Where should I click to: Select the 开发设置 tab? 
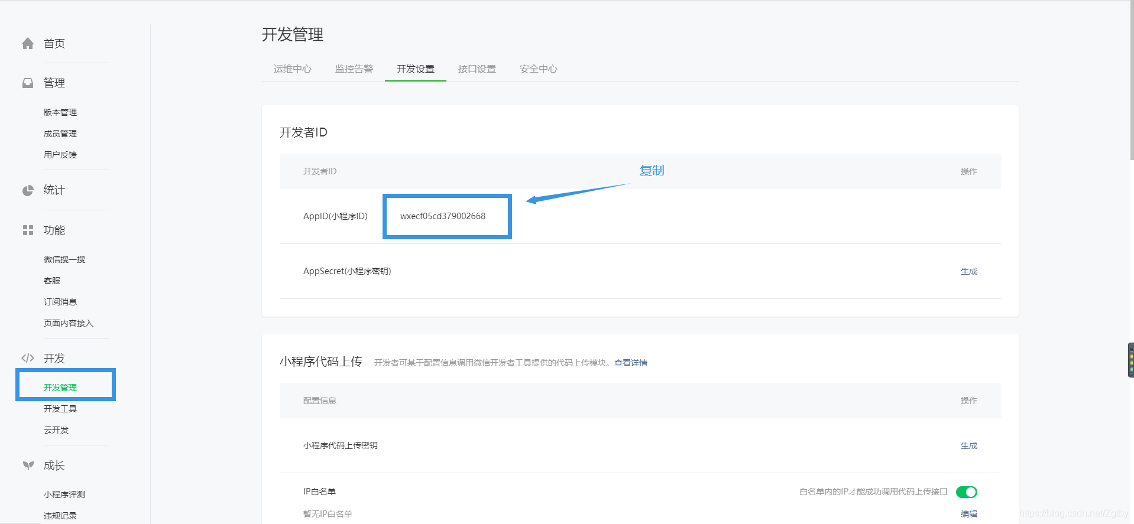pyautogui.click(x=416, y=69)
